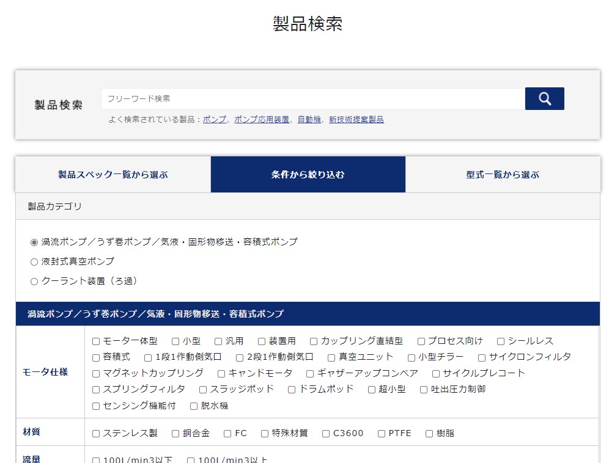
Task: Open the ポンプ応用装置 link
Action: point(262,120)
